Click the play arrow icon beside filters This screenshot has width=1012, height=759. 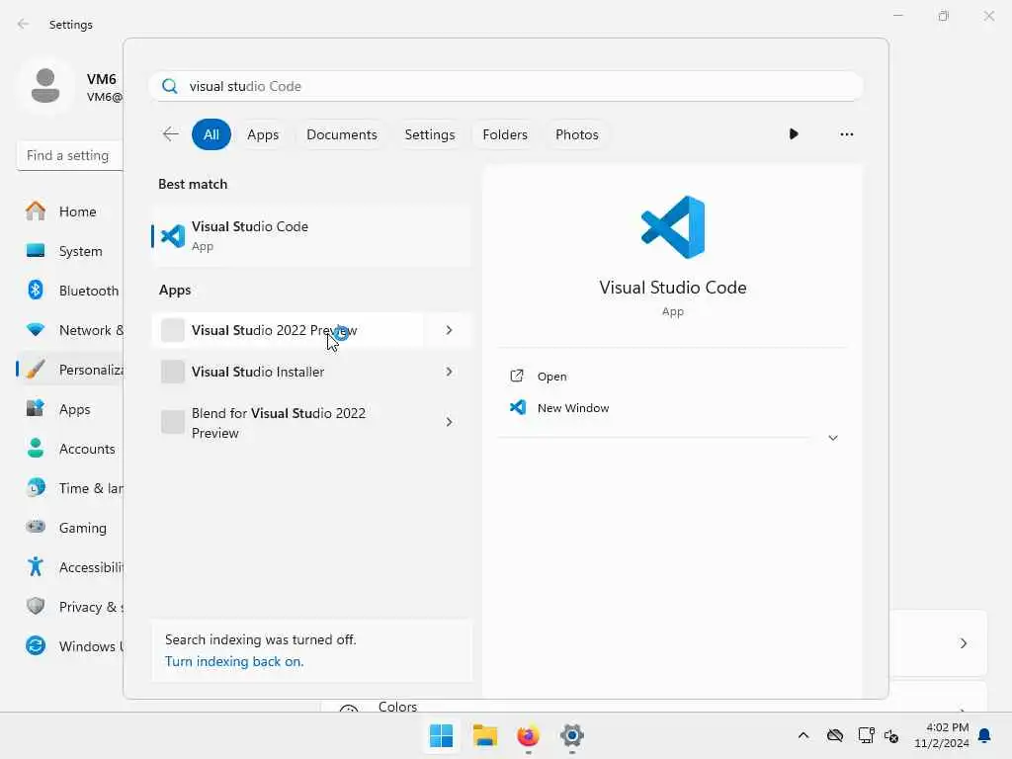tap(794, 134)
